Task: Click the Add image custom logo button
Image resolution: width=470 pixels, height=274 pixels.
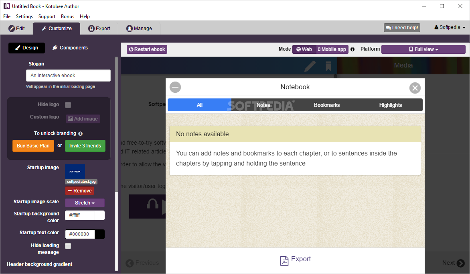Action: pos(83,119)
